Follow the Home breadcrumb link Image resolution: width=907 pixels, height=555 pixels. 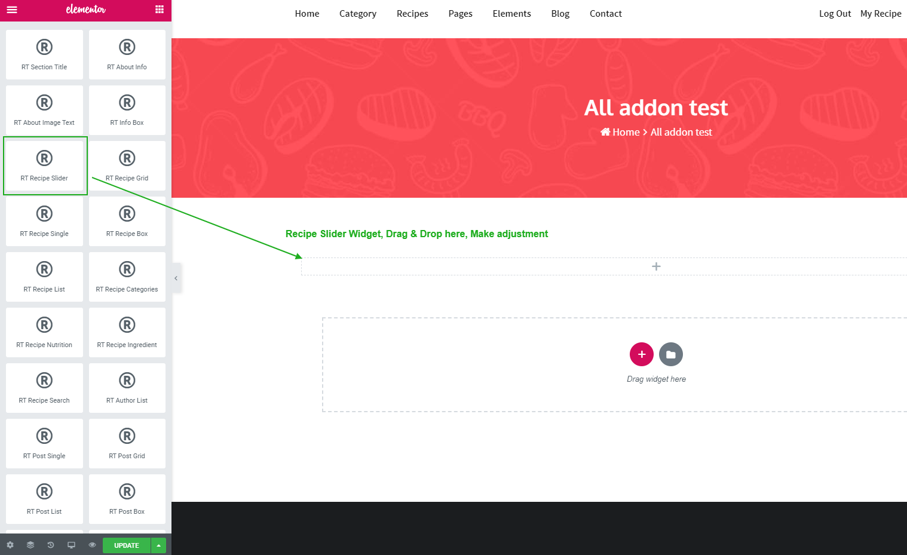click(x=620, y=132)
